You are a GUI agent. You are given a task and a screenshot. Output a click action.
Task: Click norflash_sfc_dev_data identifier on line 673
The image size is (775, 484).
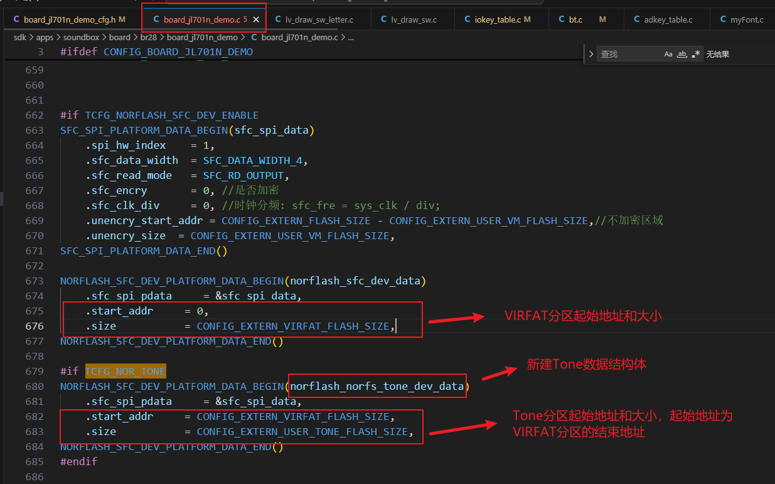(x=355, y=281)
